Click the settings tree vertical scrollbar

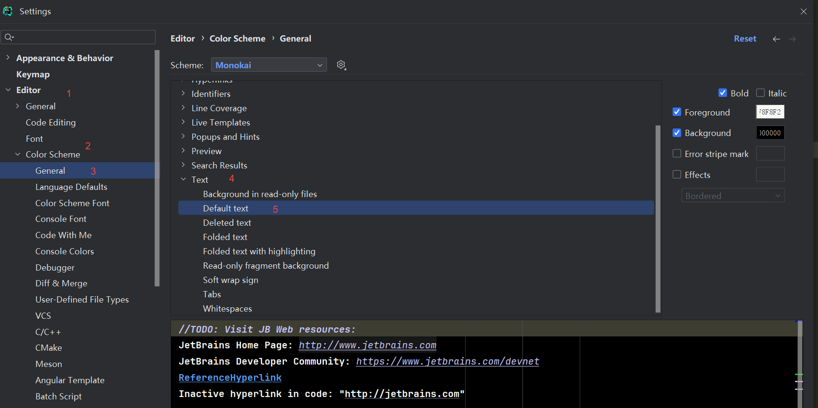click(157, 168)
